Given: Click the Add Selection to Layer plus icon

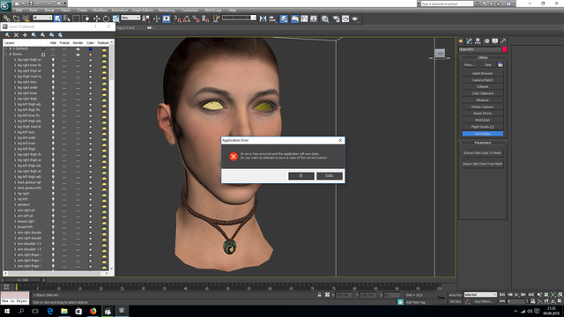Looking at the screenshot, I should point(25,35).
